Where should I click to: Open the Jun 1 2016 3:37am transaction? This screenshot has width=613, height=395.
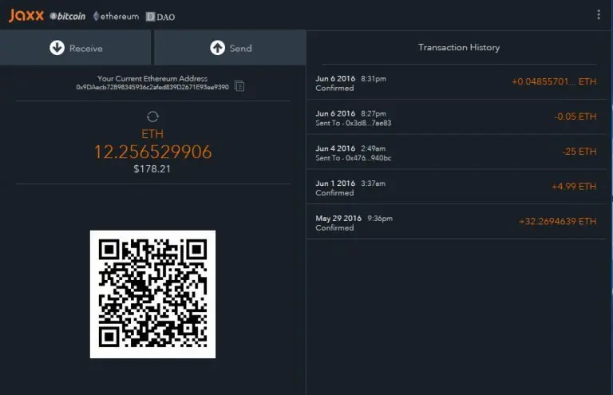tap(457, 187)
